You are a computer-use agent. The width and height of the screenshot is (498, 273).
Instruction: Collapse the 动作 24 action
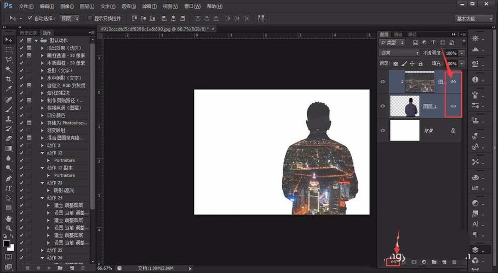coord(43,198)
